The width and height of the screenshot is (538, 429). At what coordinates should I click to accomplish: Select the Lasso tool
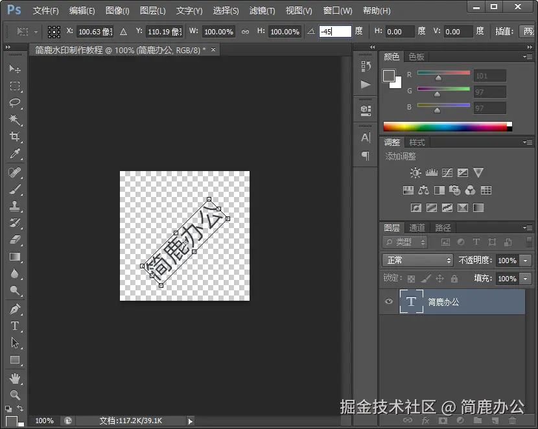[x=15, y=103]
